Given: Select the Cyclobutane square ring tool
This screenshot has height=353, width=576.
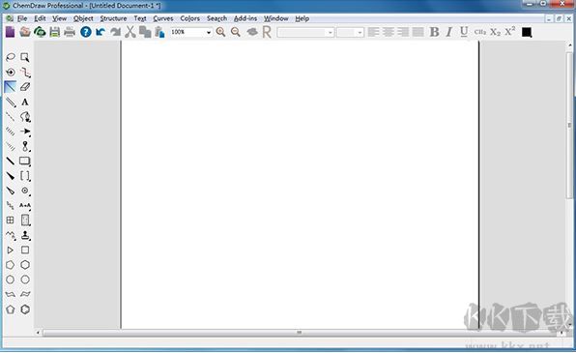Looking at the screenshot, I should click(x=25, y=250).
